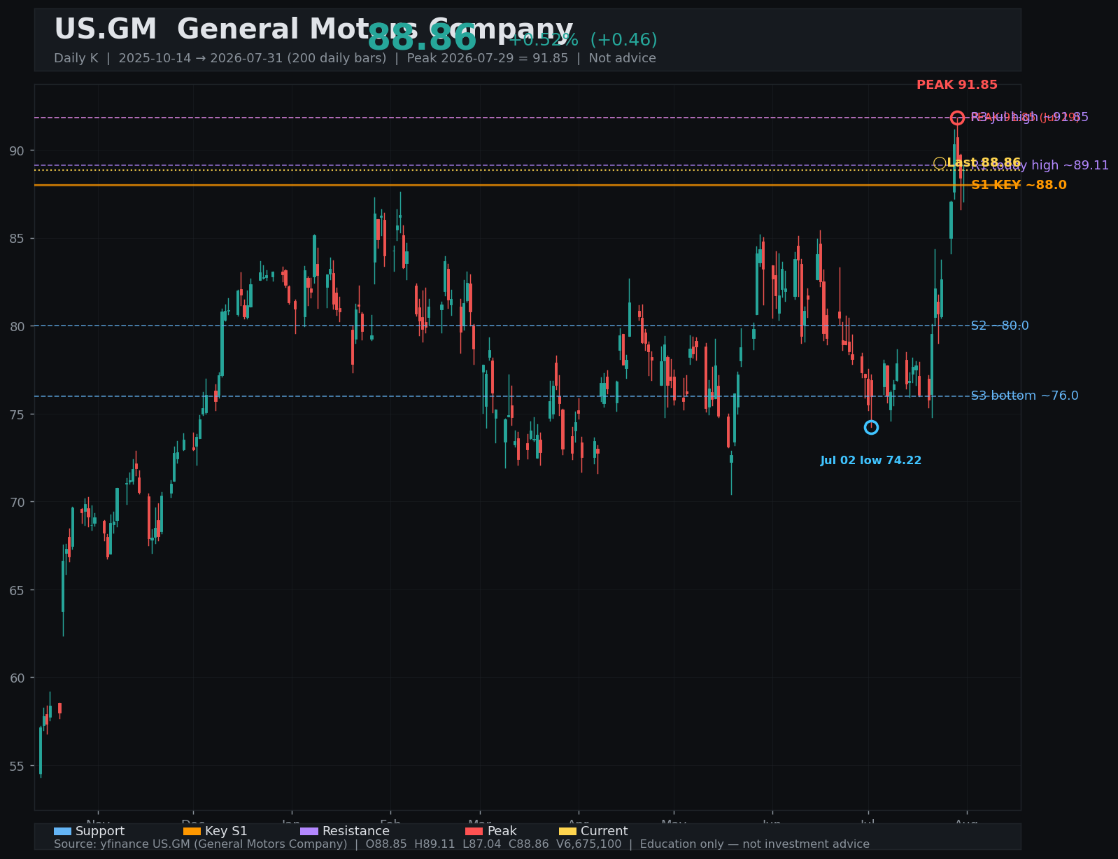1118x859 pixels.
Task: Click the 'Resistance' legend label
Action: 356,832
